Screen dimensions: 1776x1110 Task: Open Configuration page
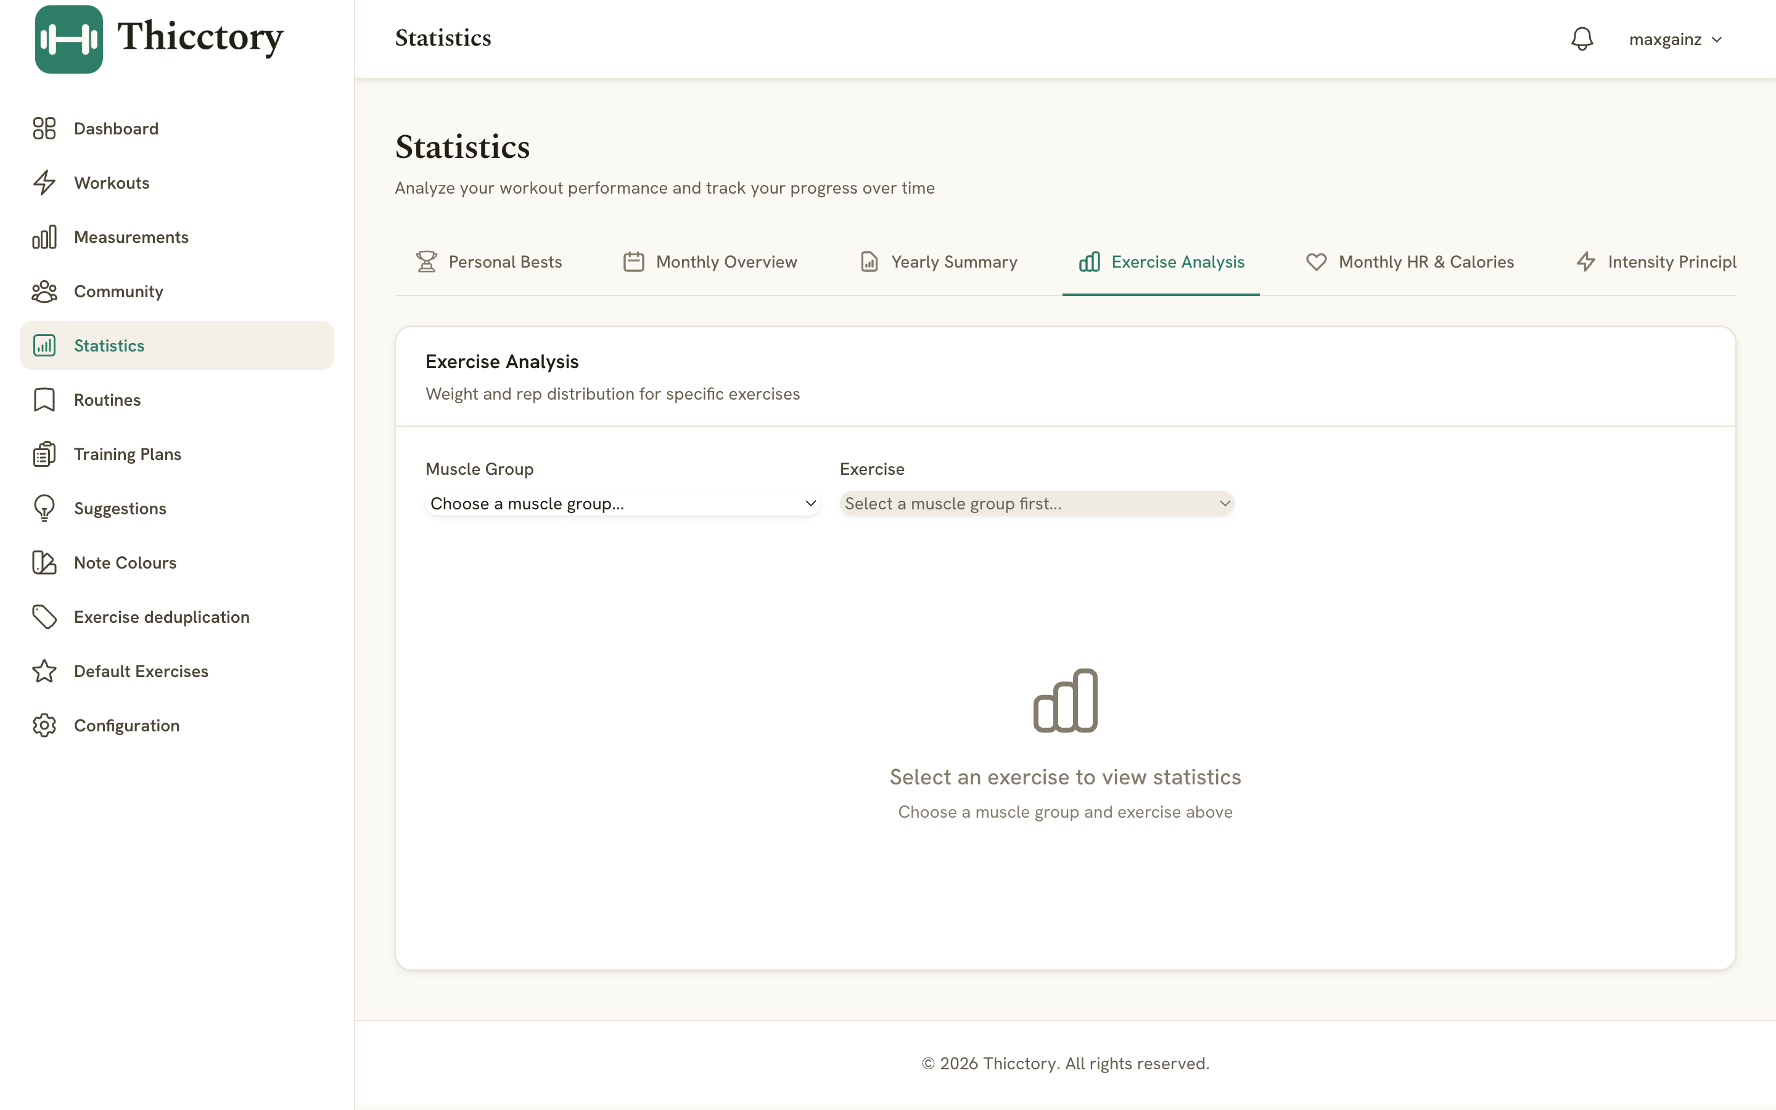[x=177, y=726]
